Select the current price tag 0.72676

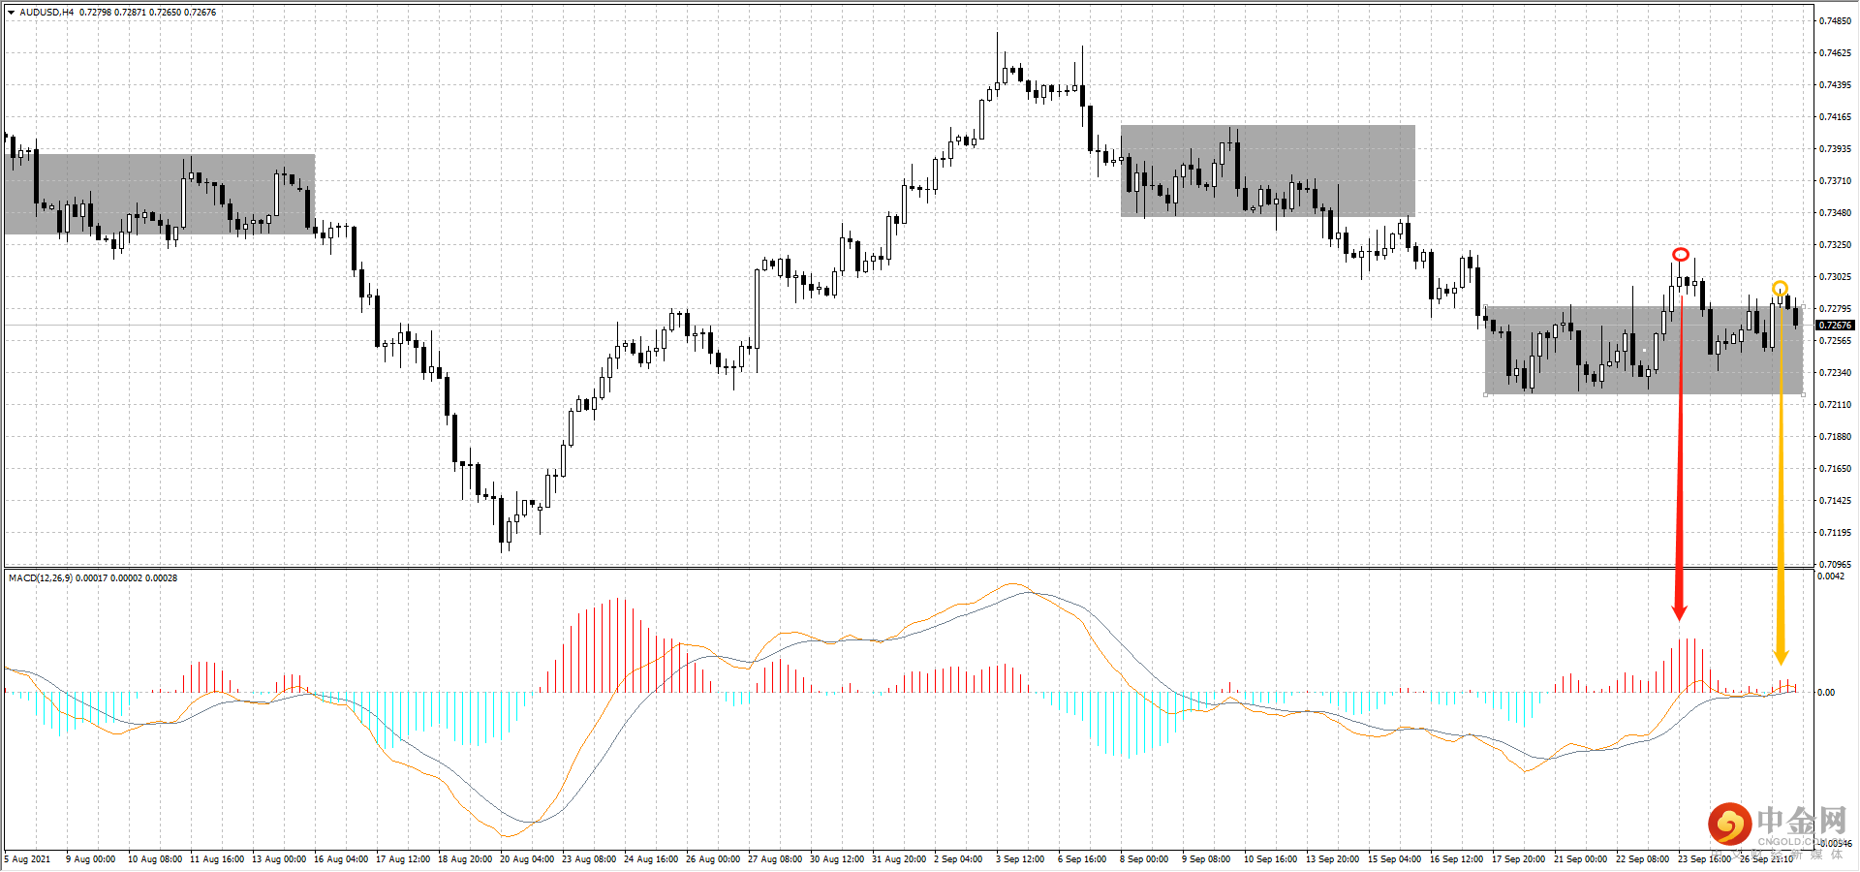pos(1836,326)
